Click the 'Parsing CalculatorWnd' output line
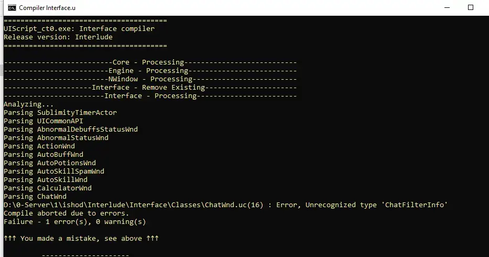 [48, 188]
